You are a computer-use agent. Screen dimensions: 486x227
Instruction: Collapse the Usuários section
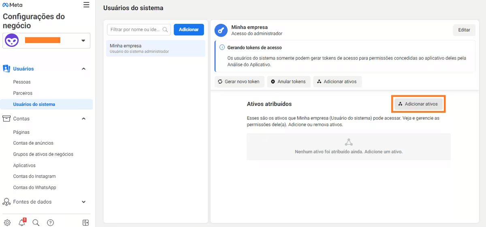(x=83, y=69)
